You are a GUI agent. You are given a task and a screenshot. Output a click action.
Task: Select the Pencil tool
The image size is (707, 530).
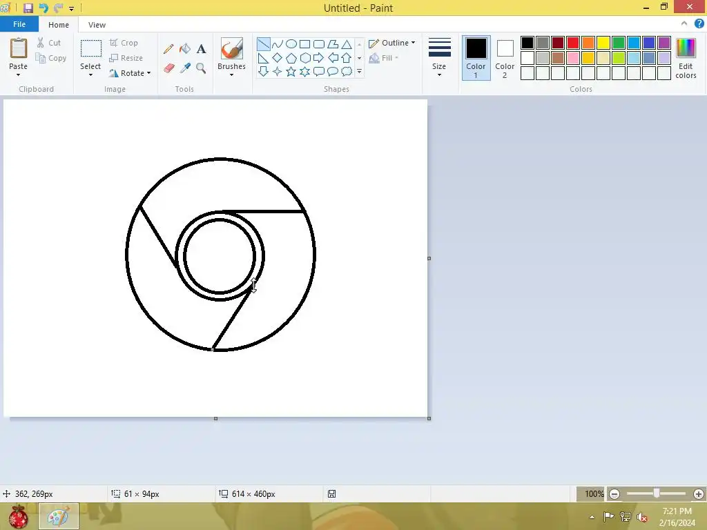168,49
